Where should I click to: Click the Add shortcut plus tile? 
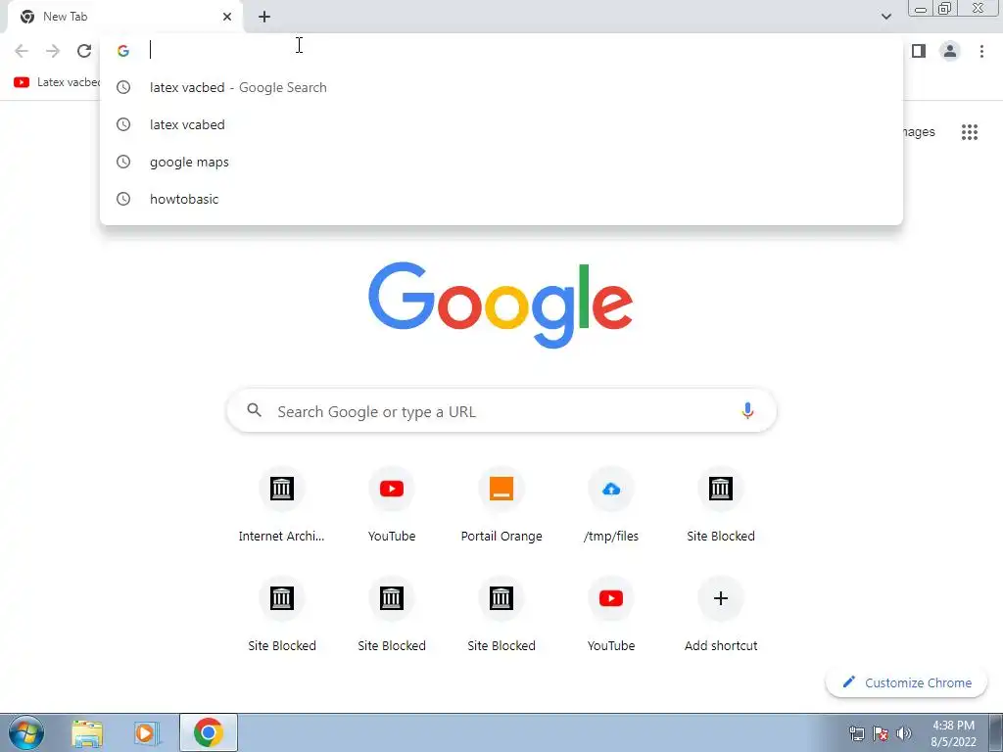click(721, 615)
